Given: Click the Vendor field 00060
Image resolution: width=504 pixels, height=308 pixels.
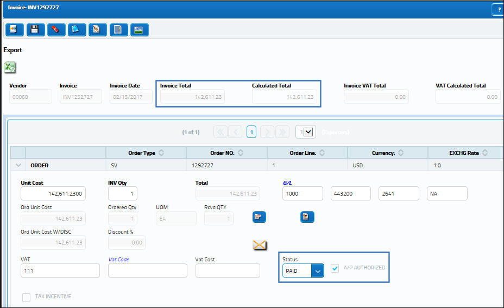Looking at the screenshot, I should [x=30, y=97].
